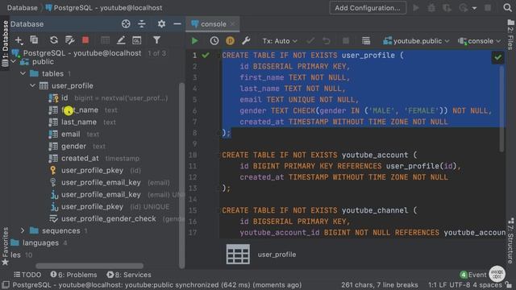Viewport: 516px width, 290px height.
Task: Click the red Disconnect stop icon
Action: click(x=85, y=40)
